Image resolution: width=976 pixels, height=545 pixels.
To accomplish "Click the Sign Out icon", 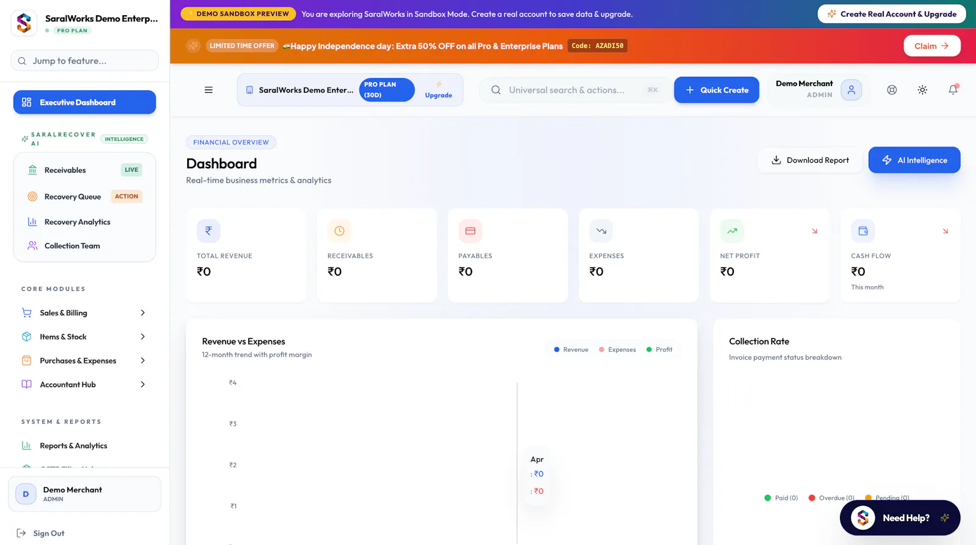I will (21, 533).
